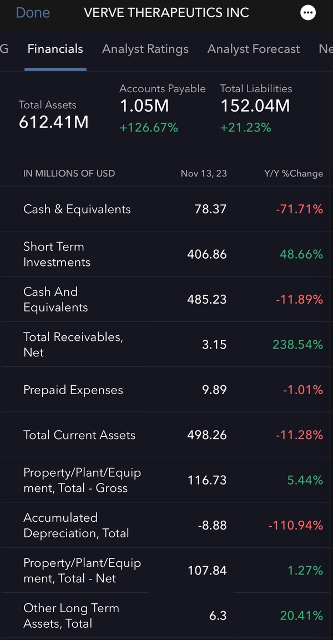The height and width of the screenshot is (640, 333).
Task: Select the Financials tab
Action: click(x=55, y=49)
